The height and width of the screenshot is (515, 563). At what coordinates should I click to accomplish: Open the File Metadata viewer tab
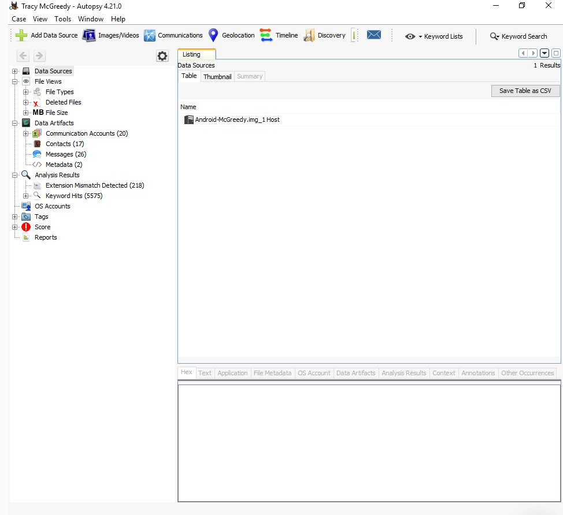pos(272,373)
